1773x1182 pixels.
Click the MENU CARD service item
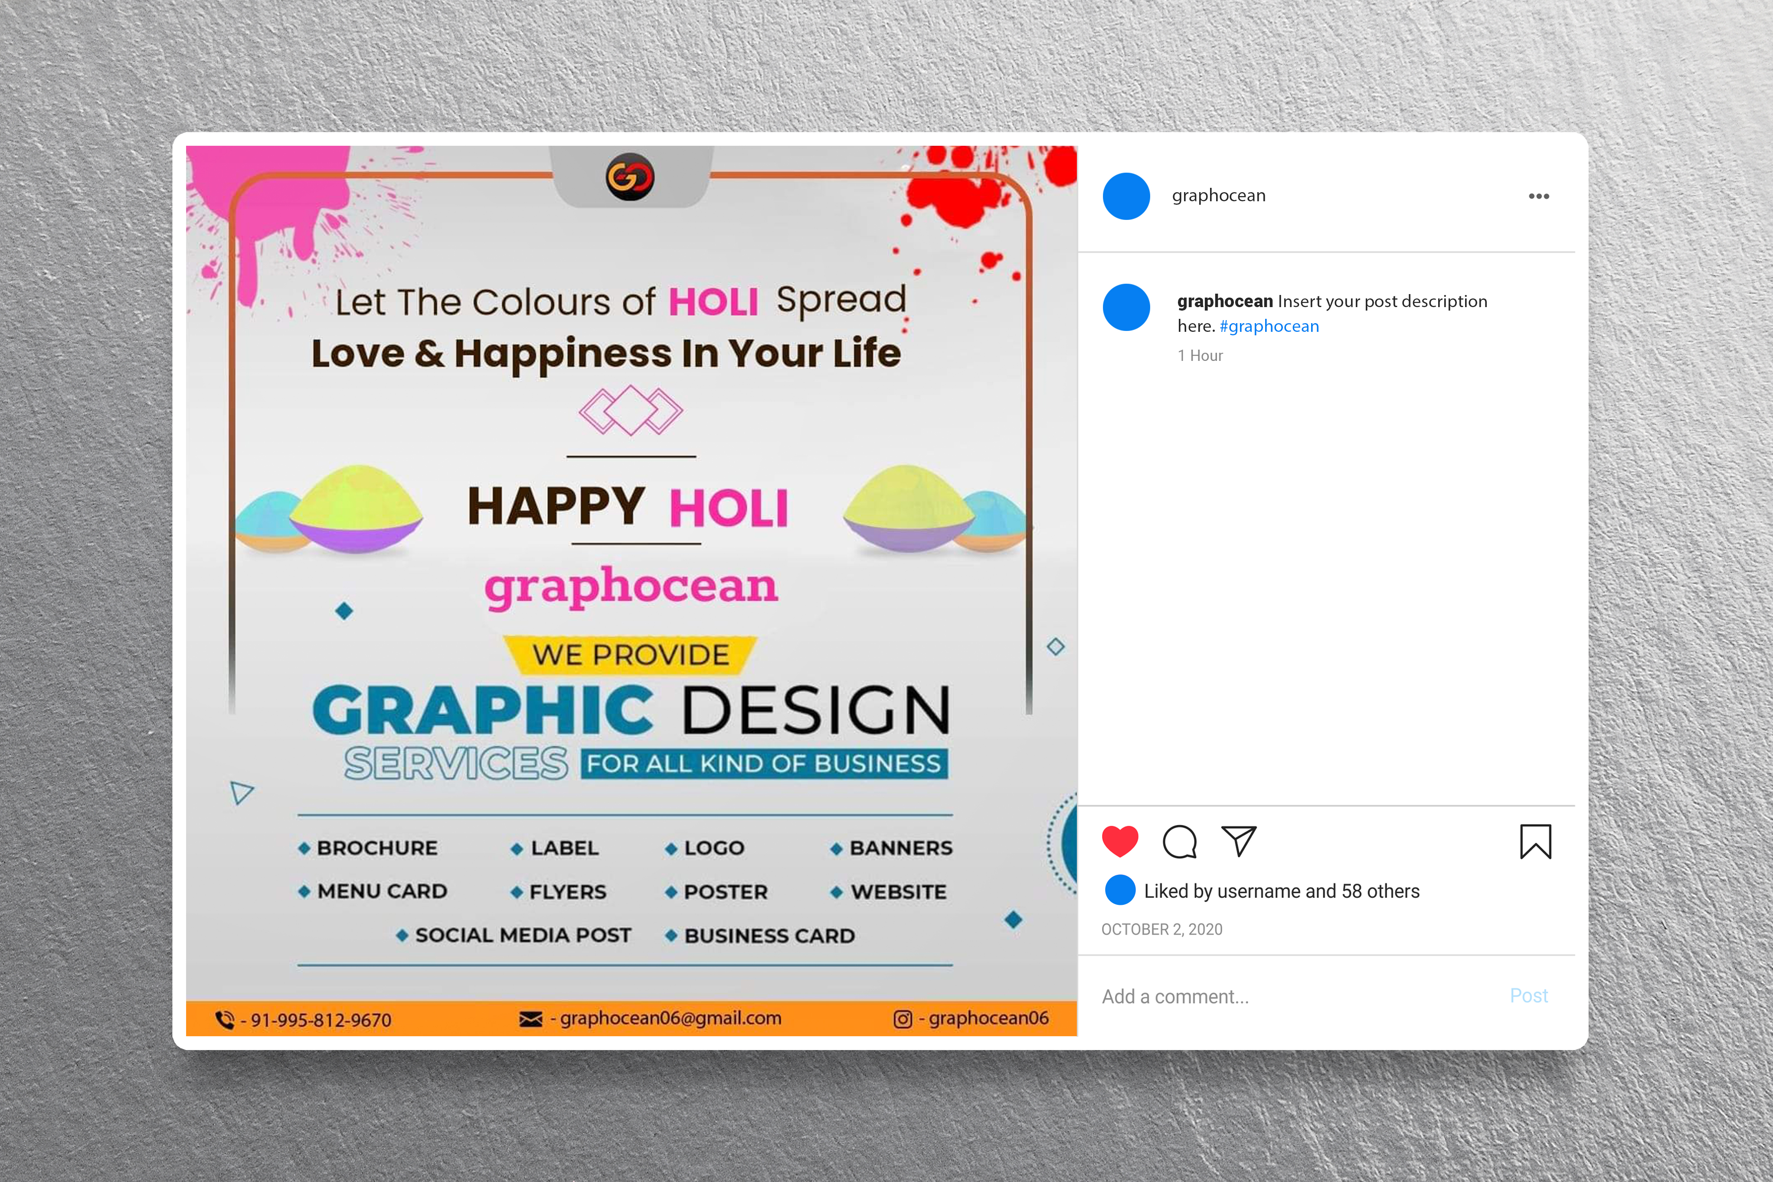tap(373, 891)
